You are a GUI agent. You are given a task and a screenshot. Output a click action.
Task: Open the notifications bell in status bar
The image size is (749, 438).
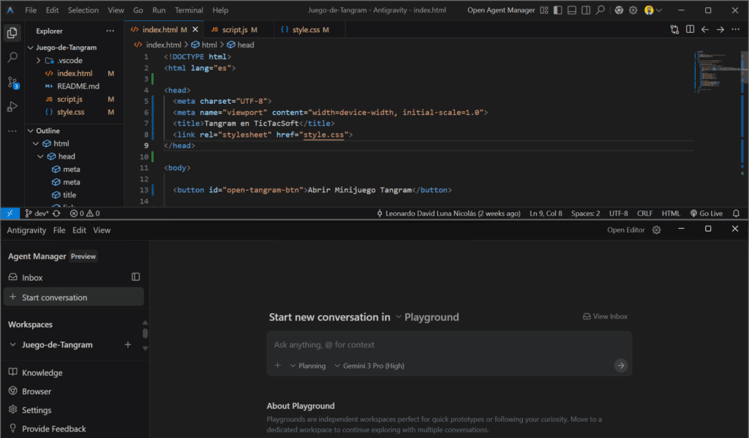click(735, 214)
